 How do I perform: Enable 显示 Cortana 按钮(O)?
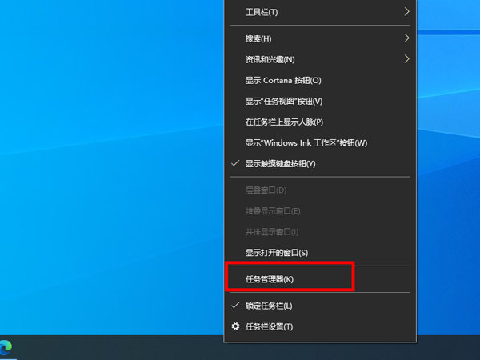[283, 80]
